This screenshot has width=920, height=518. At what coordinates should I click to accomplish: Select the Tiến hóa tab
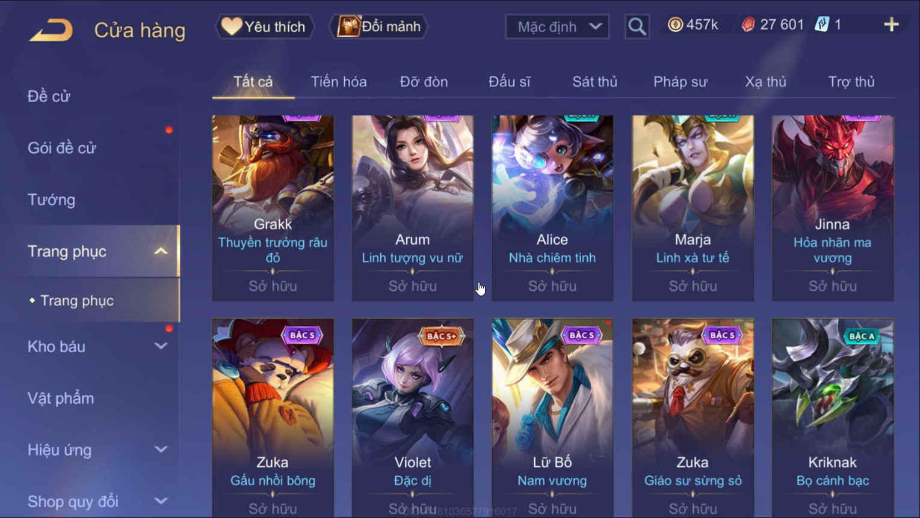[339, 82]
